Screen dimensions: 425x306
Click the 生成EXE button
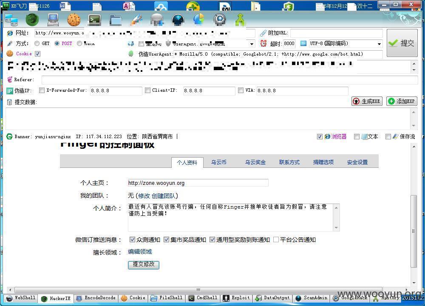[367, 101]
